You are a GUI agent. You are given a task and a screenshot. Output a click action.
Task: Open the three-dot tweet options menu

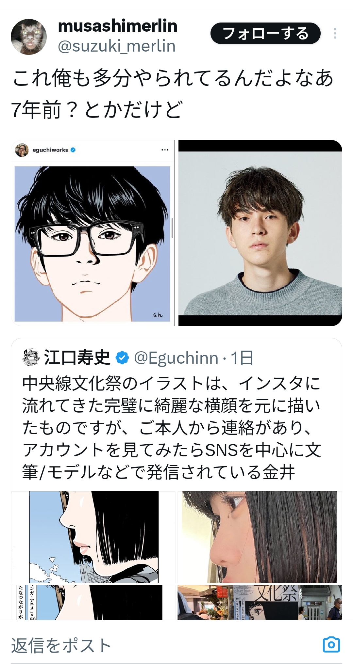click(x=335, y=33)
